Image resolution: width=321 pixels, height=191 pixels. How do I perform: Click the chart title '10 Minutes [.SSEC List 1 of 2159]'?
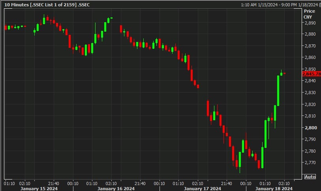(40, 5)
